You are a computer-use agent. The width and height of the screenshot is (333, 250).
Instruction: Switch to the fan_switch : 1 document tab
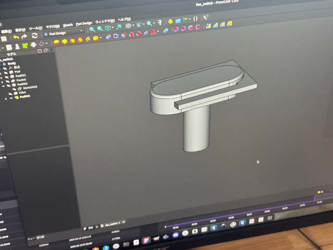tap(113, 223)
